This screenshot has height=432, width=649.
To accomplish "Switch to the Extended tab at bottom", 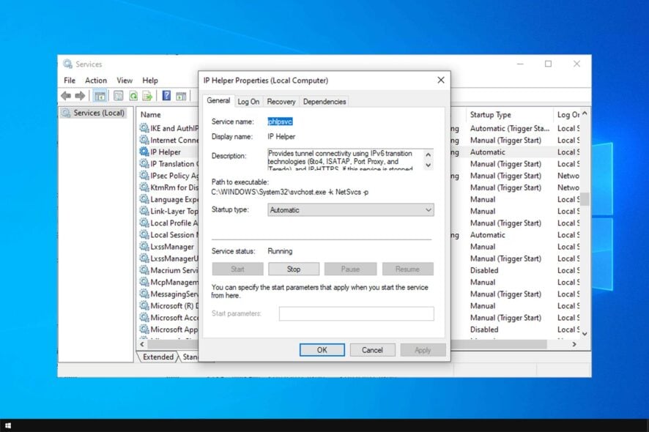I will (158, 357).
